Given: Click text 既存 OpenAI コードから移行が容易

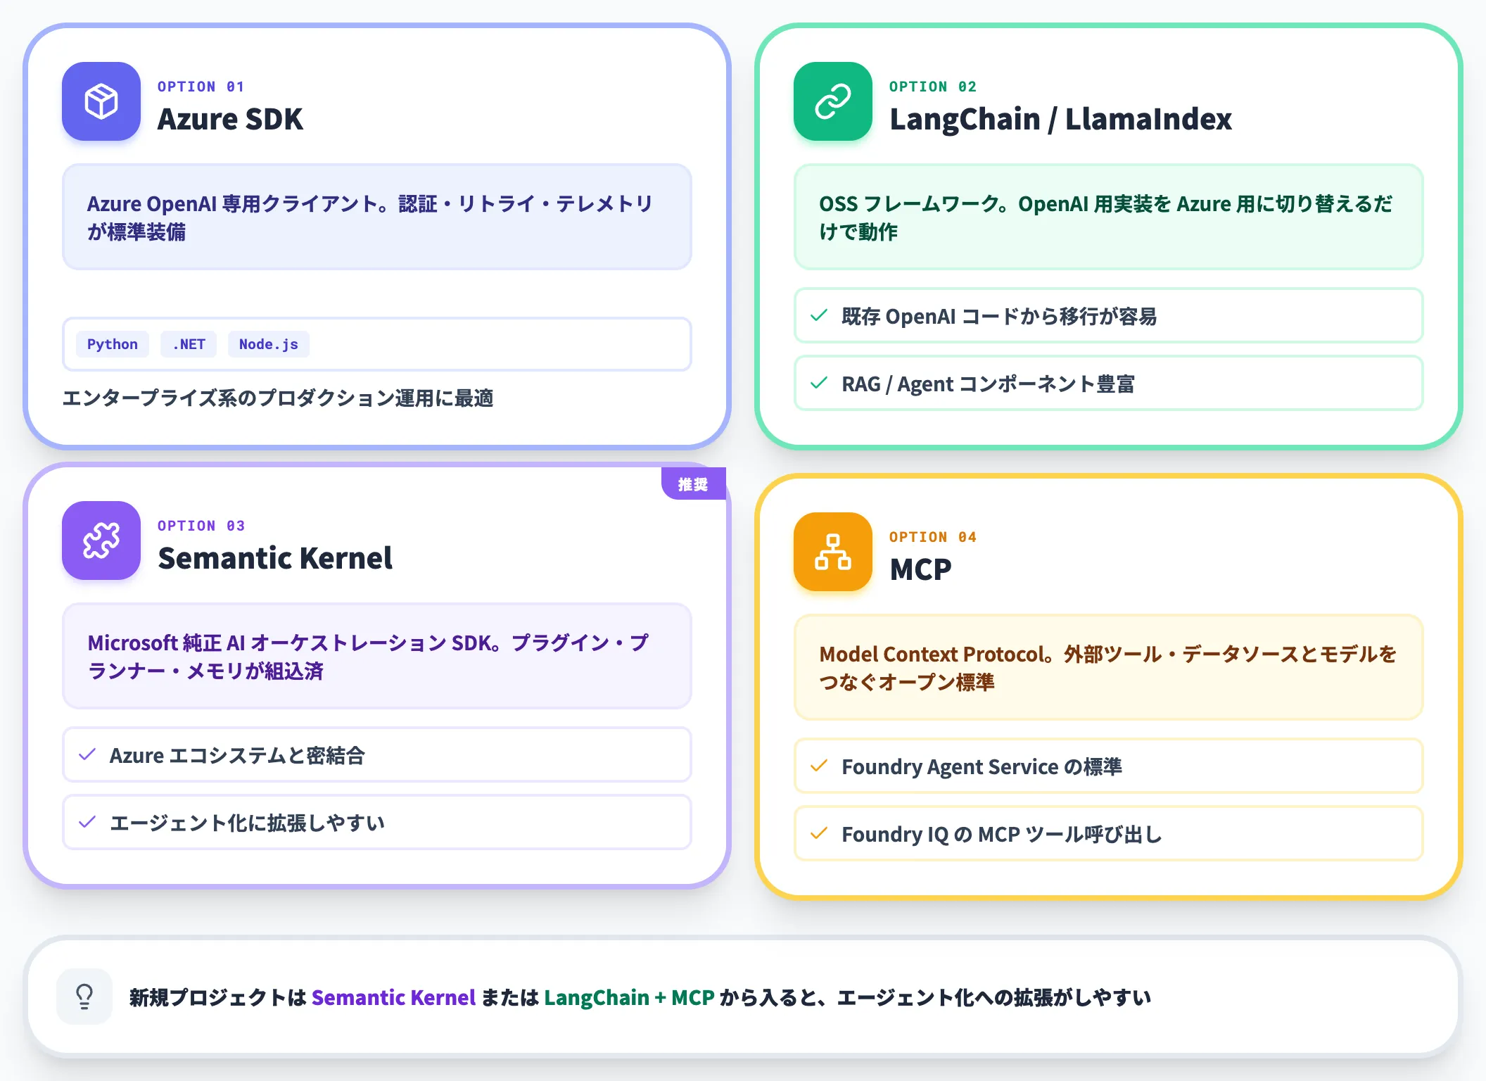Looking at the screenshot, I should (x=999, y=316).
